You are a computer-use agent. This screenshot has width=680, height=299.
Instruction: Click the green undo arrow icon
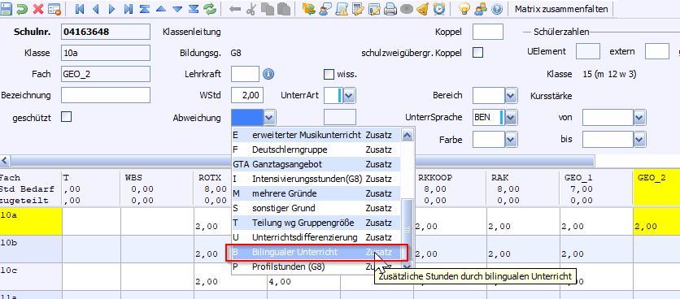click(x=22, y=9)
